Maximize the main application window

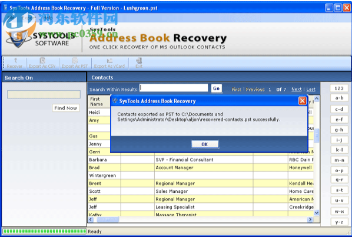[x=338, y=8]
